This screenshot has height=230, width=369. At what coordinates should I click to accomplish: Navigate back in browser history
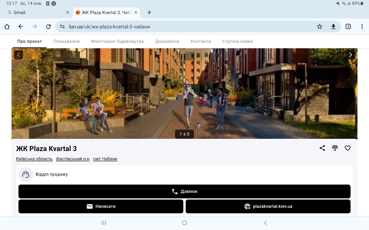click(x=21, y=26)
